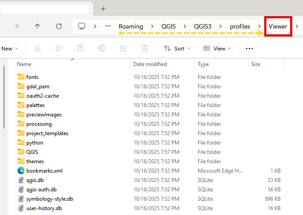Select the gdal_pam folder icon
Screen dimensions: 303x215
(x=21, y=86)
